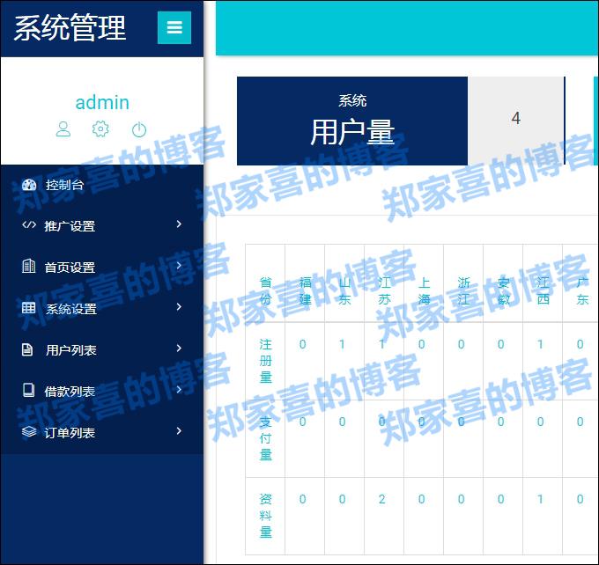The image size is (599, 565).
Task: Click the code icon beside 推广设置
Action: tap(29, 224)
